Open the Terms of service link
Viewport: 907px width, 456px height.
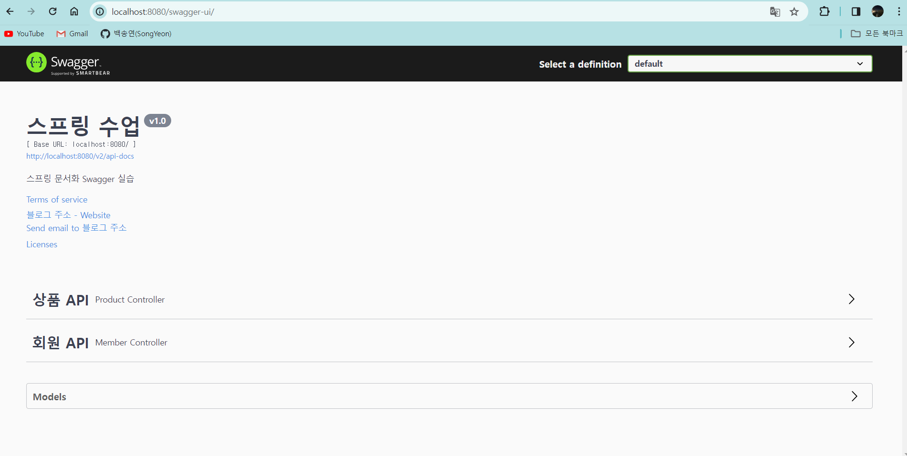tap(57, 200)
